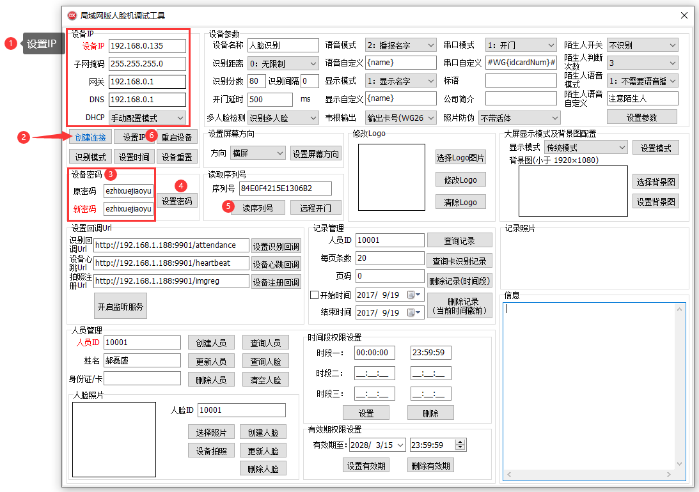
Task: Open the calendar picker for 结束时间
Action: point(411,312)
